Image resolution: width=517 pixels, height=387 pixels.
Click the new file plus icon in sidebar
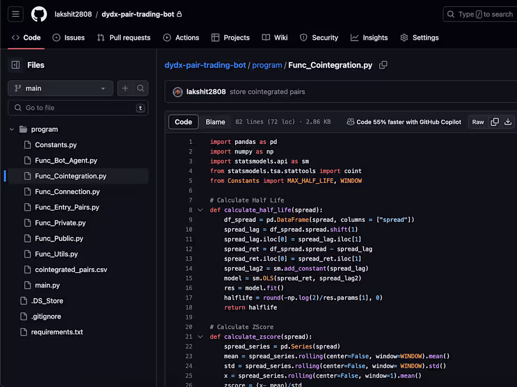125,88
